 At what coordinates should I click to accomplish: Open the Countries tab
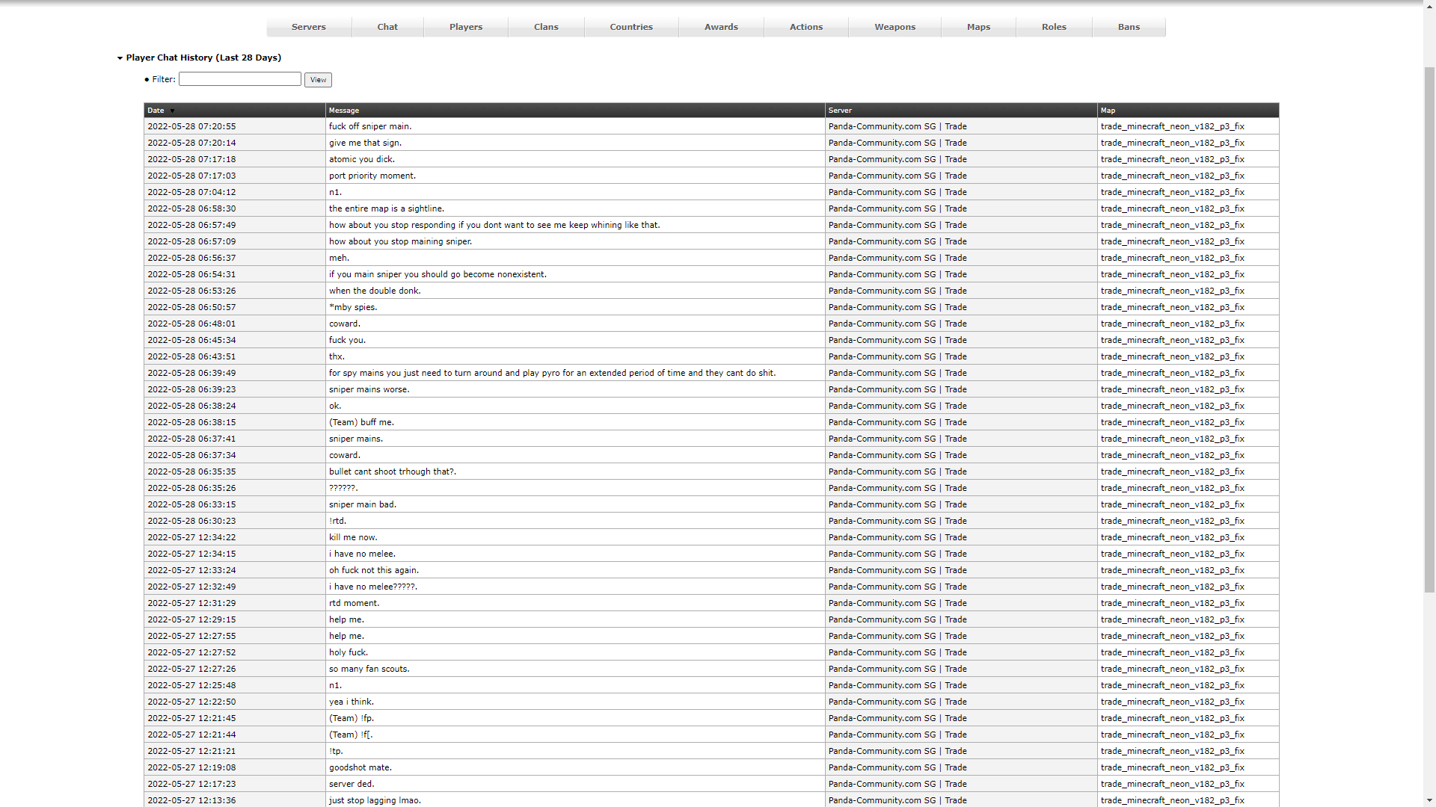pos(630,27)
